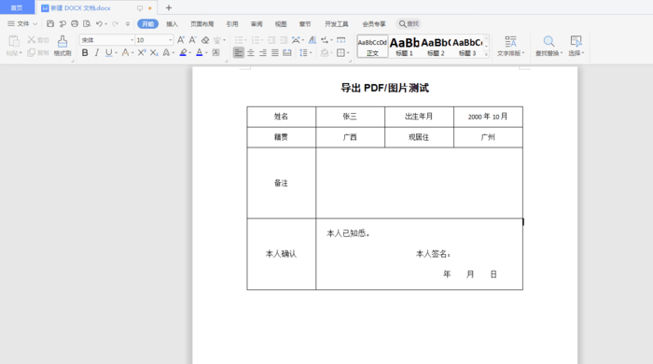Click Increase Indent icon
This screenshot has width=653, height=364.
[284, 40]
